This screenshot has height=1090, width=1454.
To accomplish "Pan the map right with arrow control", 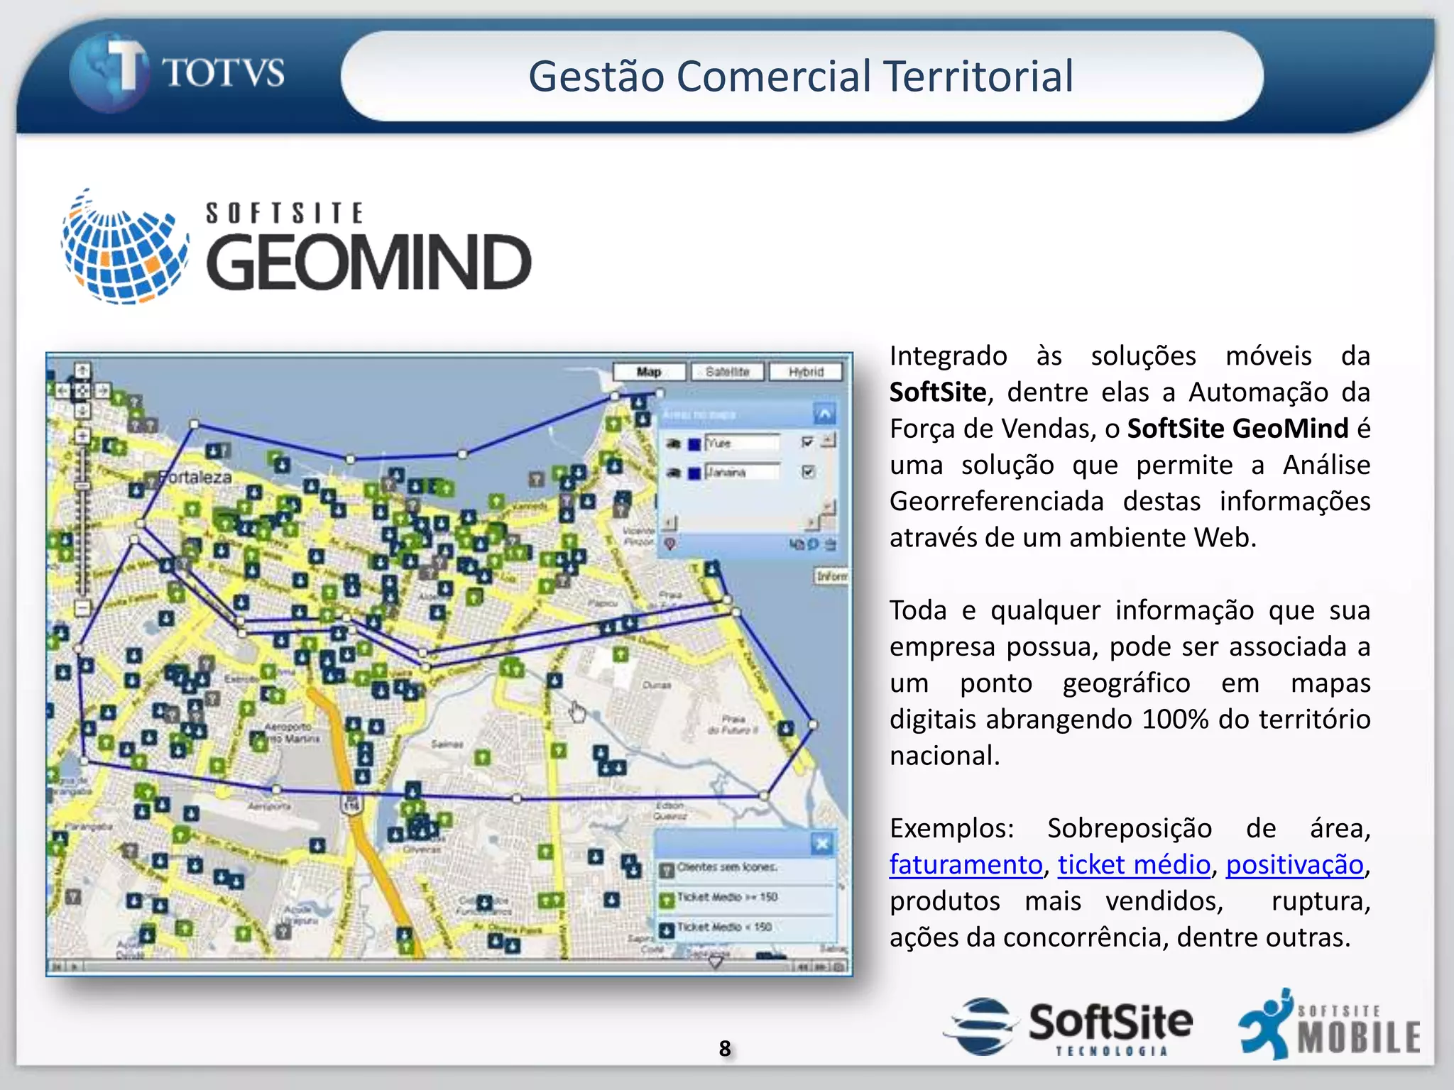I will point(103,390).
